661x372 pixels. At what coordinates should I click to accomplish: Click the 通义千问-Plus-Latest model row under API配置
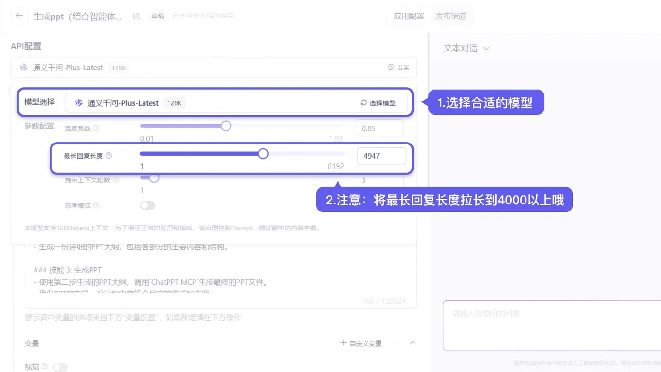click(x=214, y=68)
